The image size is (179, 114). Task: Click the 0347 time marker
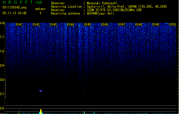click(122, 24)
